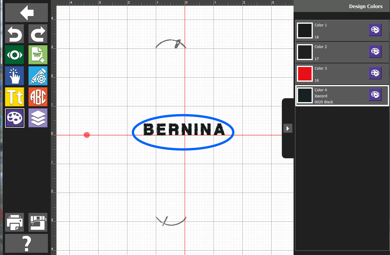The image size is (390, 255).
Task: Click the red dot on the canvas
Action: tap(87, 135)
